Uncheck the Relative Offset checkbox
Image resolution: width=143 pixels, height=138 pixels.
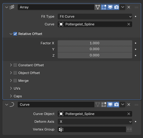15,34
